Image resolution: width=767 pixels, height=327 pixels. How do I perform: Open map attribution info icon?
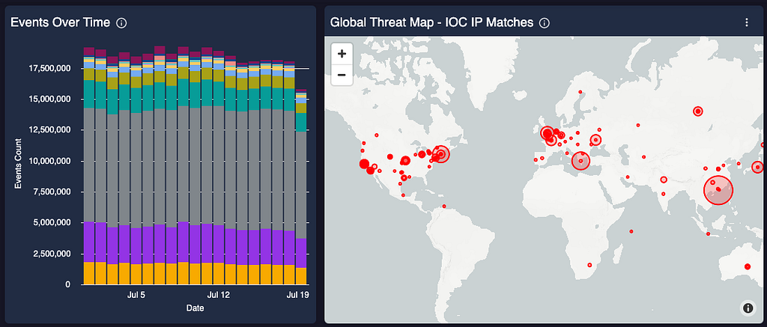pos(748,308)
